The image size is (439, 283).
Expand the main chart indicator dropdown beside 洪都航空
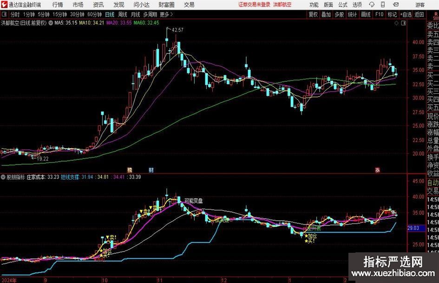pos(51,23)
